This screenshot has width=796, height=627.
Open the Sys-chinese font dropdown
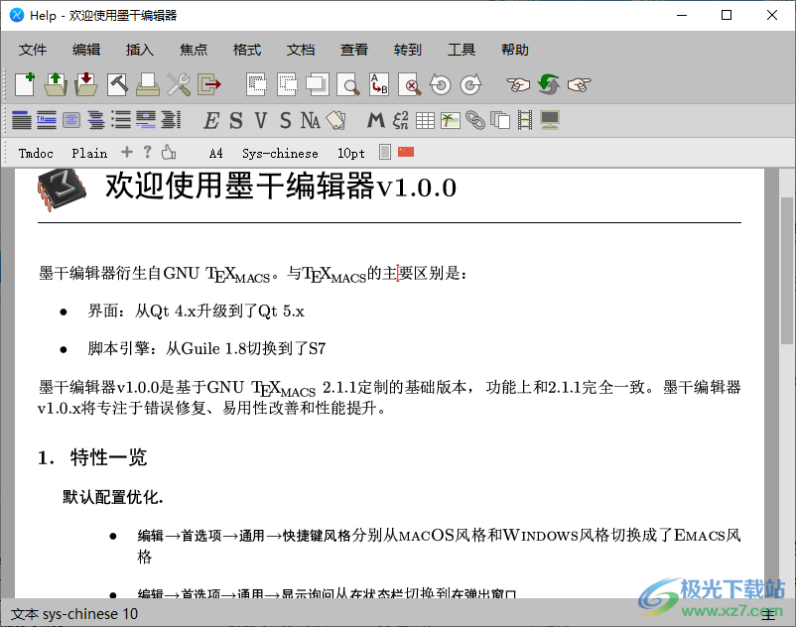(280, 153)
